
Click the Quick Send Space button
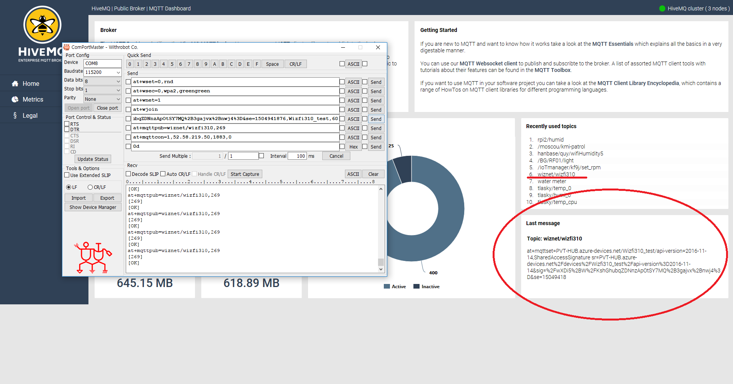point(272,64)
